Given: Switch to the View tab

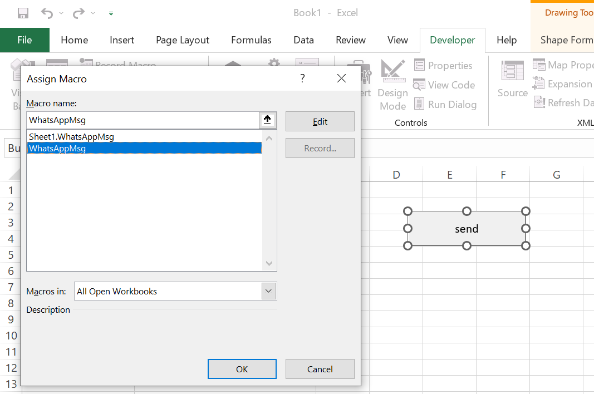Looking at the screenshot, I should [397, 40].
